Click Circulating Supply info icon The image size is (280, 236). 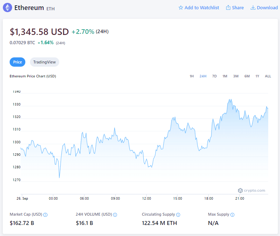178,215
